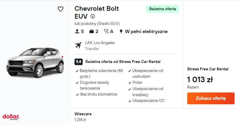Click the silver SUV car image
This screenshot has height=125, width=238.
[x=36, y=62]
